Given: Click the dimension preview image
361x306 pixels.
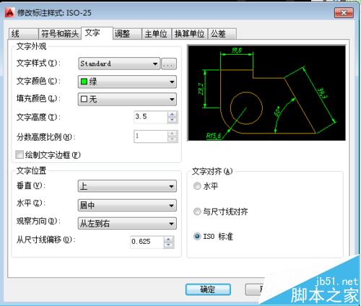Looking at the screenshot, I should pyautogui.click(x=266, y=93).
